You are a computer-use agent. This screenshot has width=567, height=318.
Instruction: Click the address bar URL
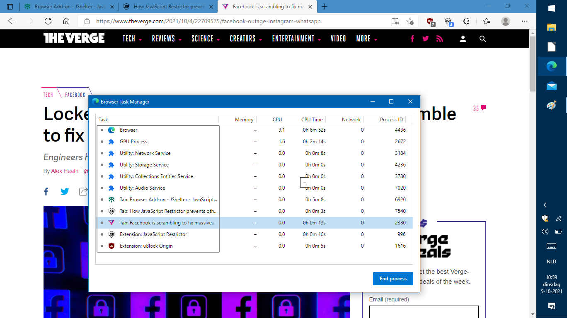208,21
